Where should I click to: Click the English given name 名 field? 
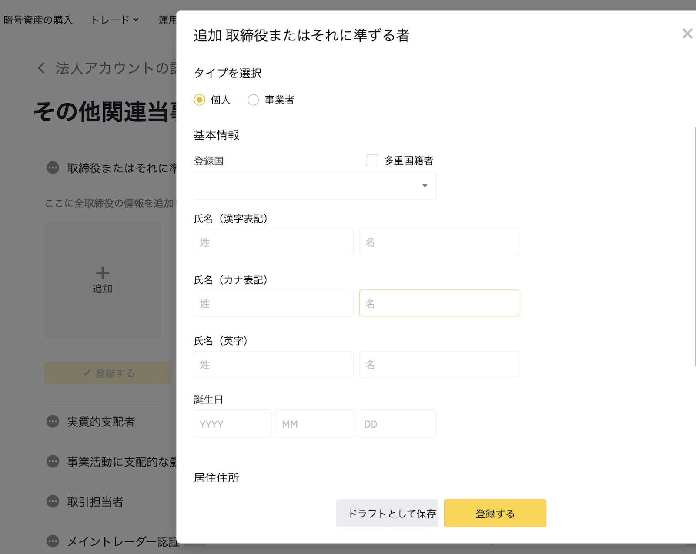(x=439, y=364)
